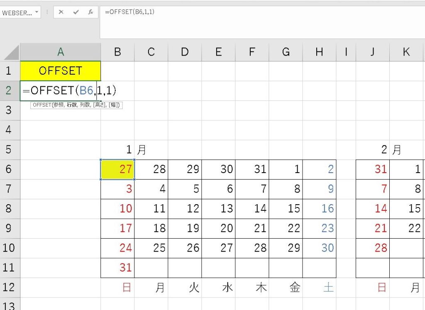Image resolution: width=425 pixels, height=310 pixels.
Task: Select the row 5 header
Action: tap(9, 149)
